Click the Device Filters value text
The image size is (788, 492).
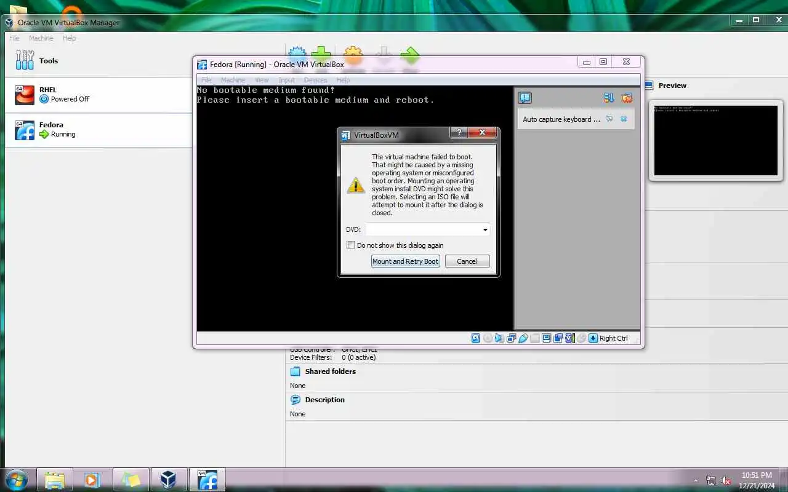click(x=359, y=357)
